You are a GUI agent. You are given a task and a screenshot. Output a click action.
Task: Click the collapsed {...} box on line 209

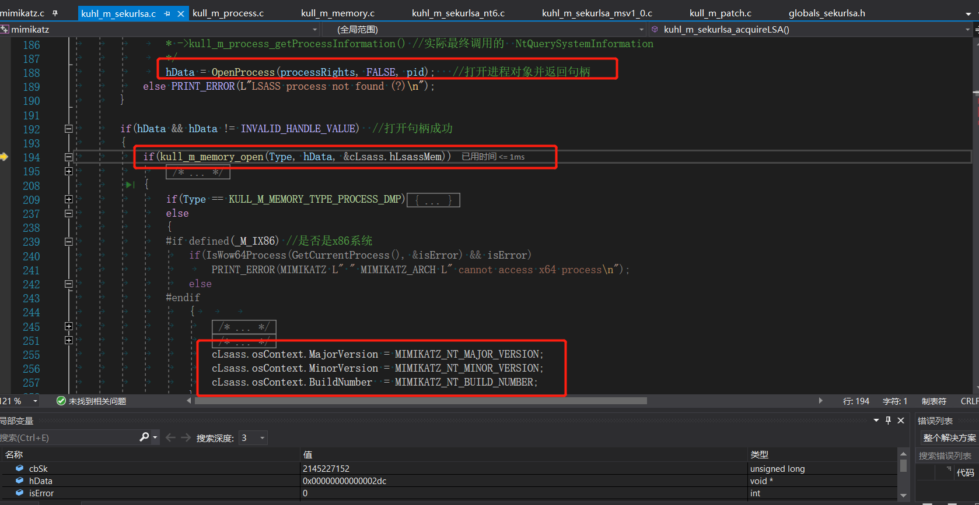pyautogui.click(x=433, y=200)
